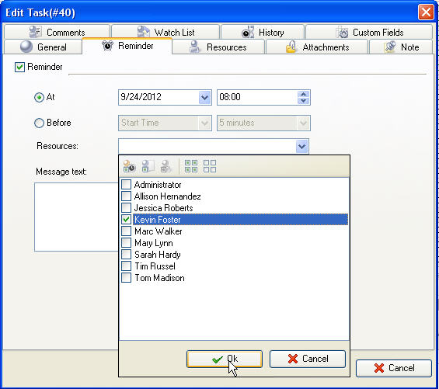Open the Attachments tab with padlock icon
Image resolution: width=439 pixels, height=389 pixels.
[317, 47]
